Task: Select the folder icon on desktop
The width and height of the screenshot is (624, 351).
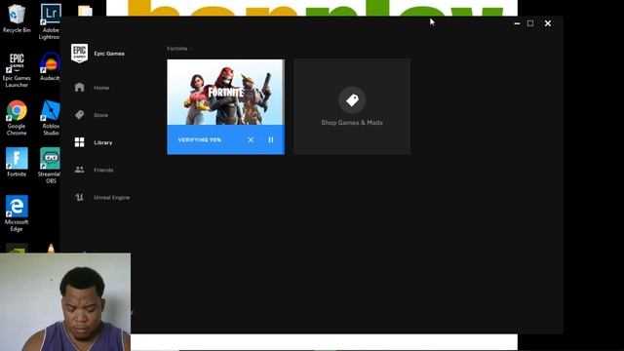Action: click(x=85, y=11)
